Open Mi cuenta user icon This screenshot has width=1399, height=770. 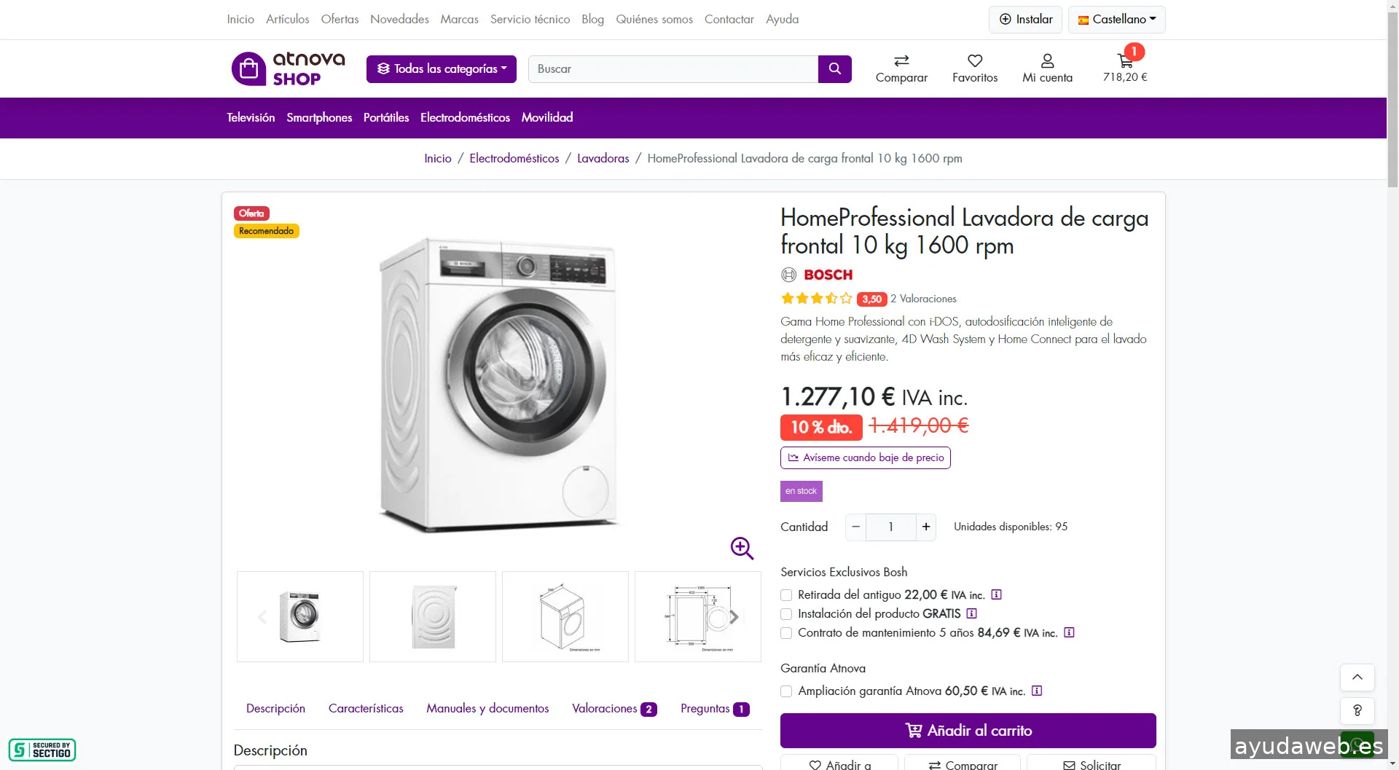(1047, 61)
